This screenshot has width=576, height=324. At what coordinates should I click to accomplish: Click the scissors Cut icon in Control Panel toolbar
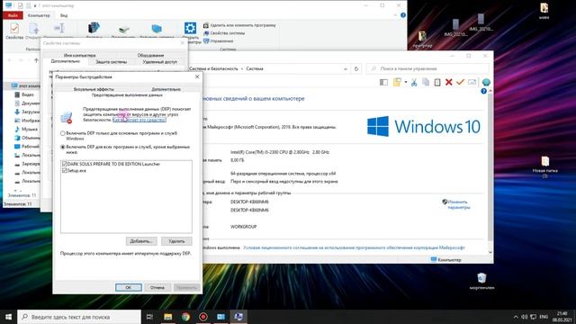(x=414, y=82)
